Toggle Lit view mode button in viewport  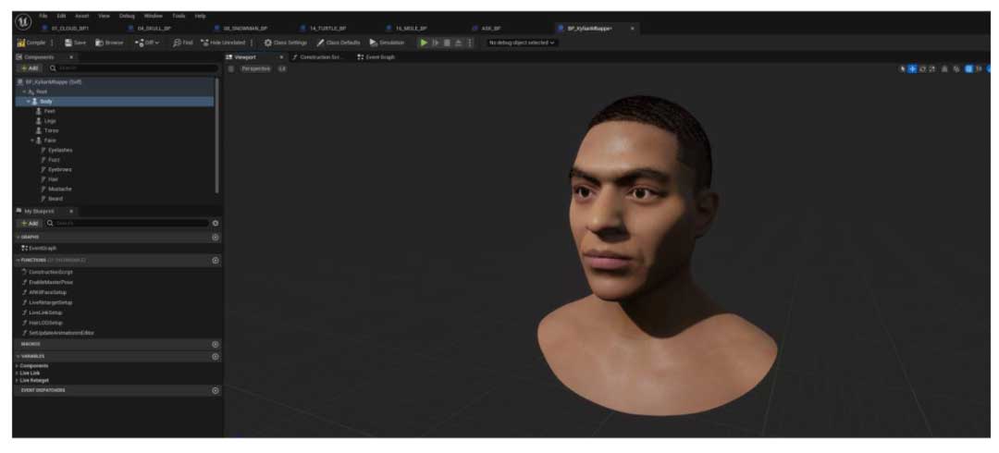tap(282, 68)
